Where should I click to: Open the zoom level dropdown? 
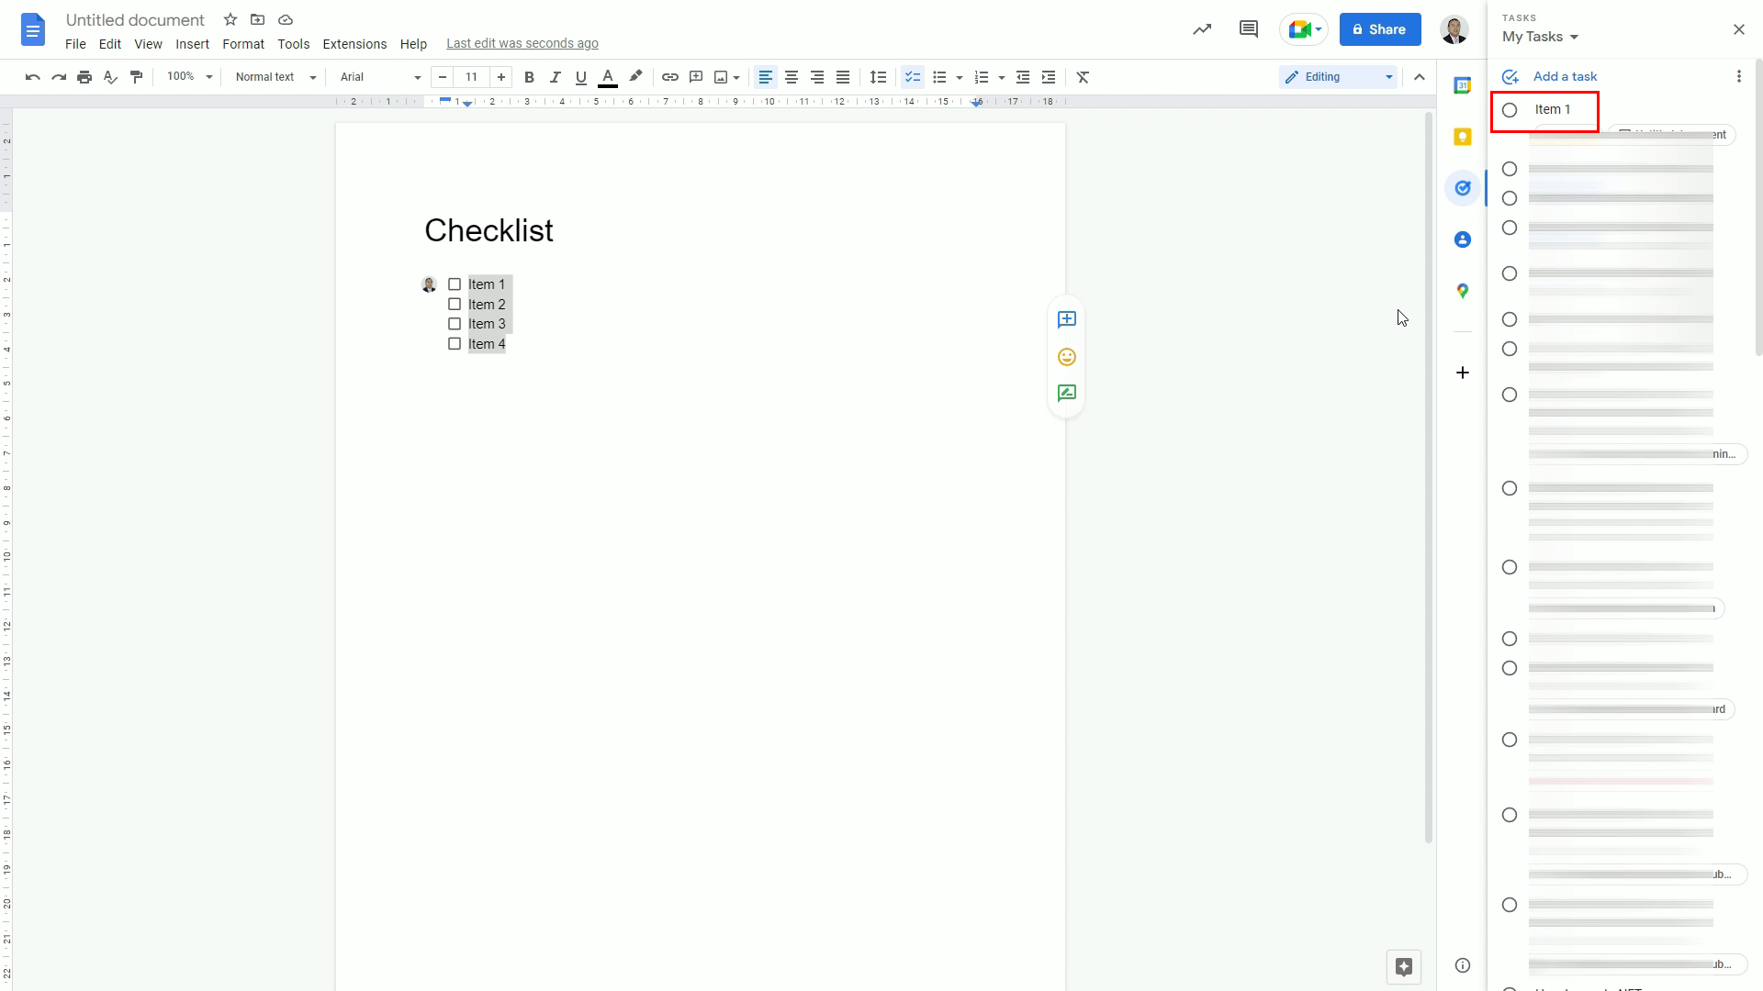coord(189,77)
